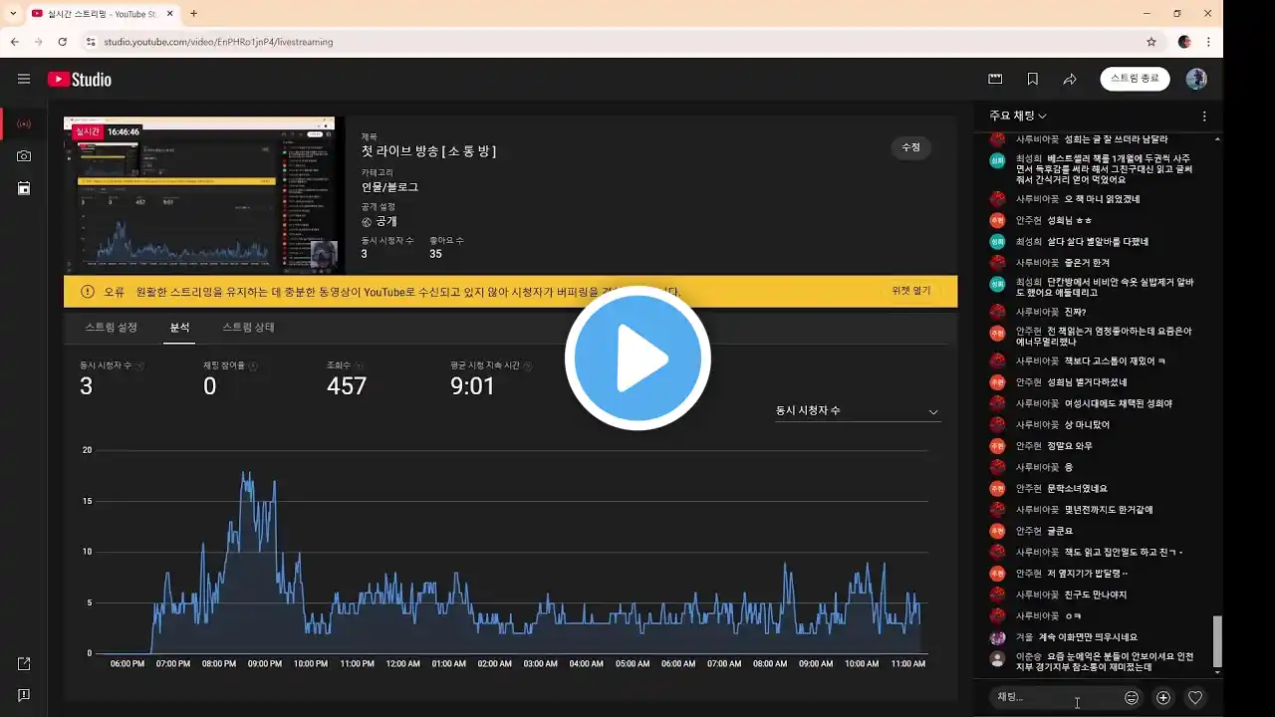Click the live stream preview thumbnail

point(204,195)
